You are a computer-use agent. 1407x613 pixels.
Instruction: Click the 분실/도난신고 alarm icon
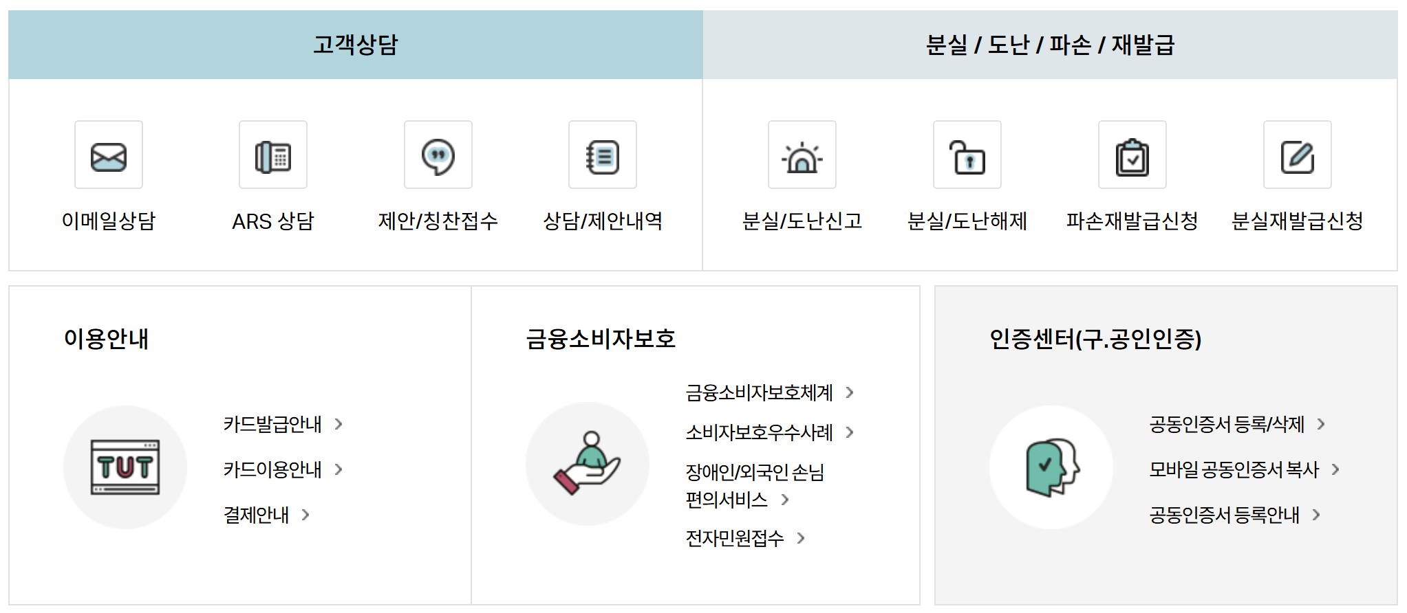802,155
